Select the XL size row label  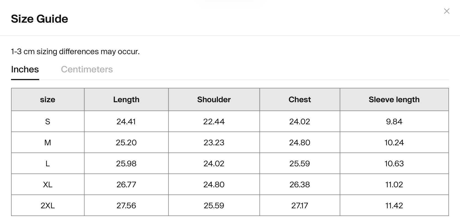tap(48, 185)
